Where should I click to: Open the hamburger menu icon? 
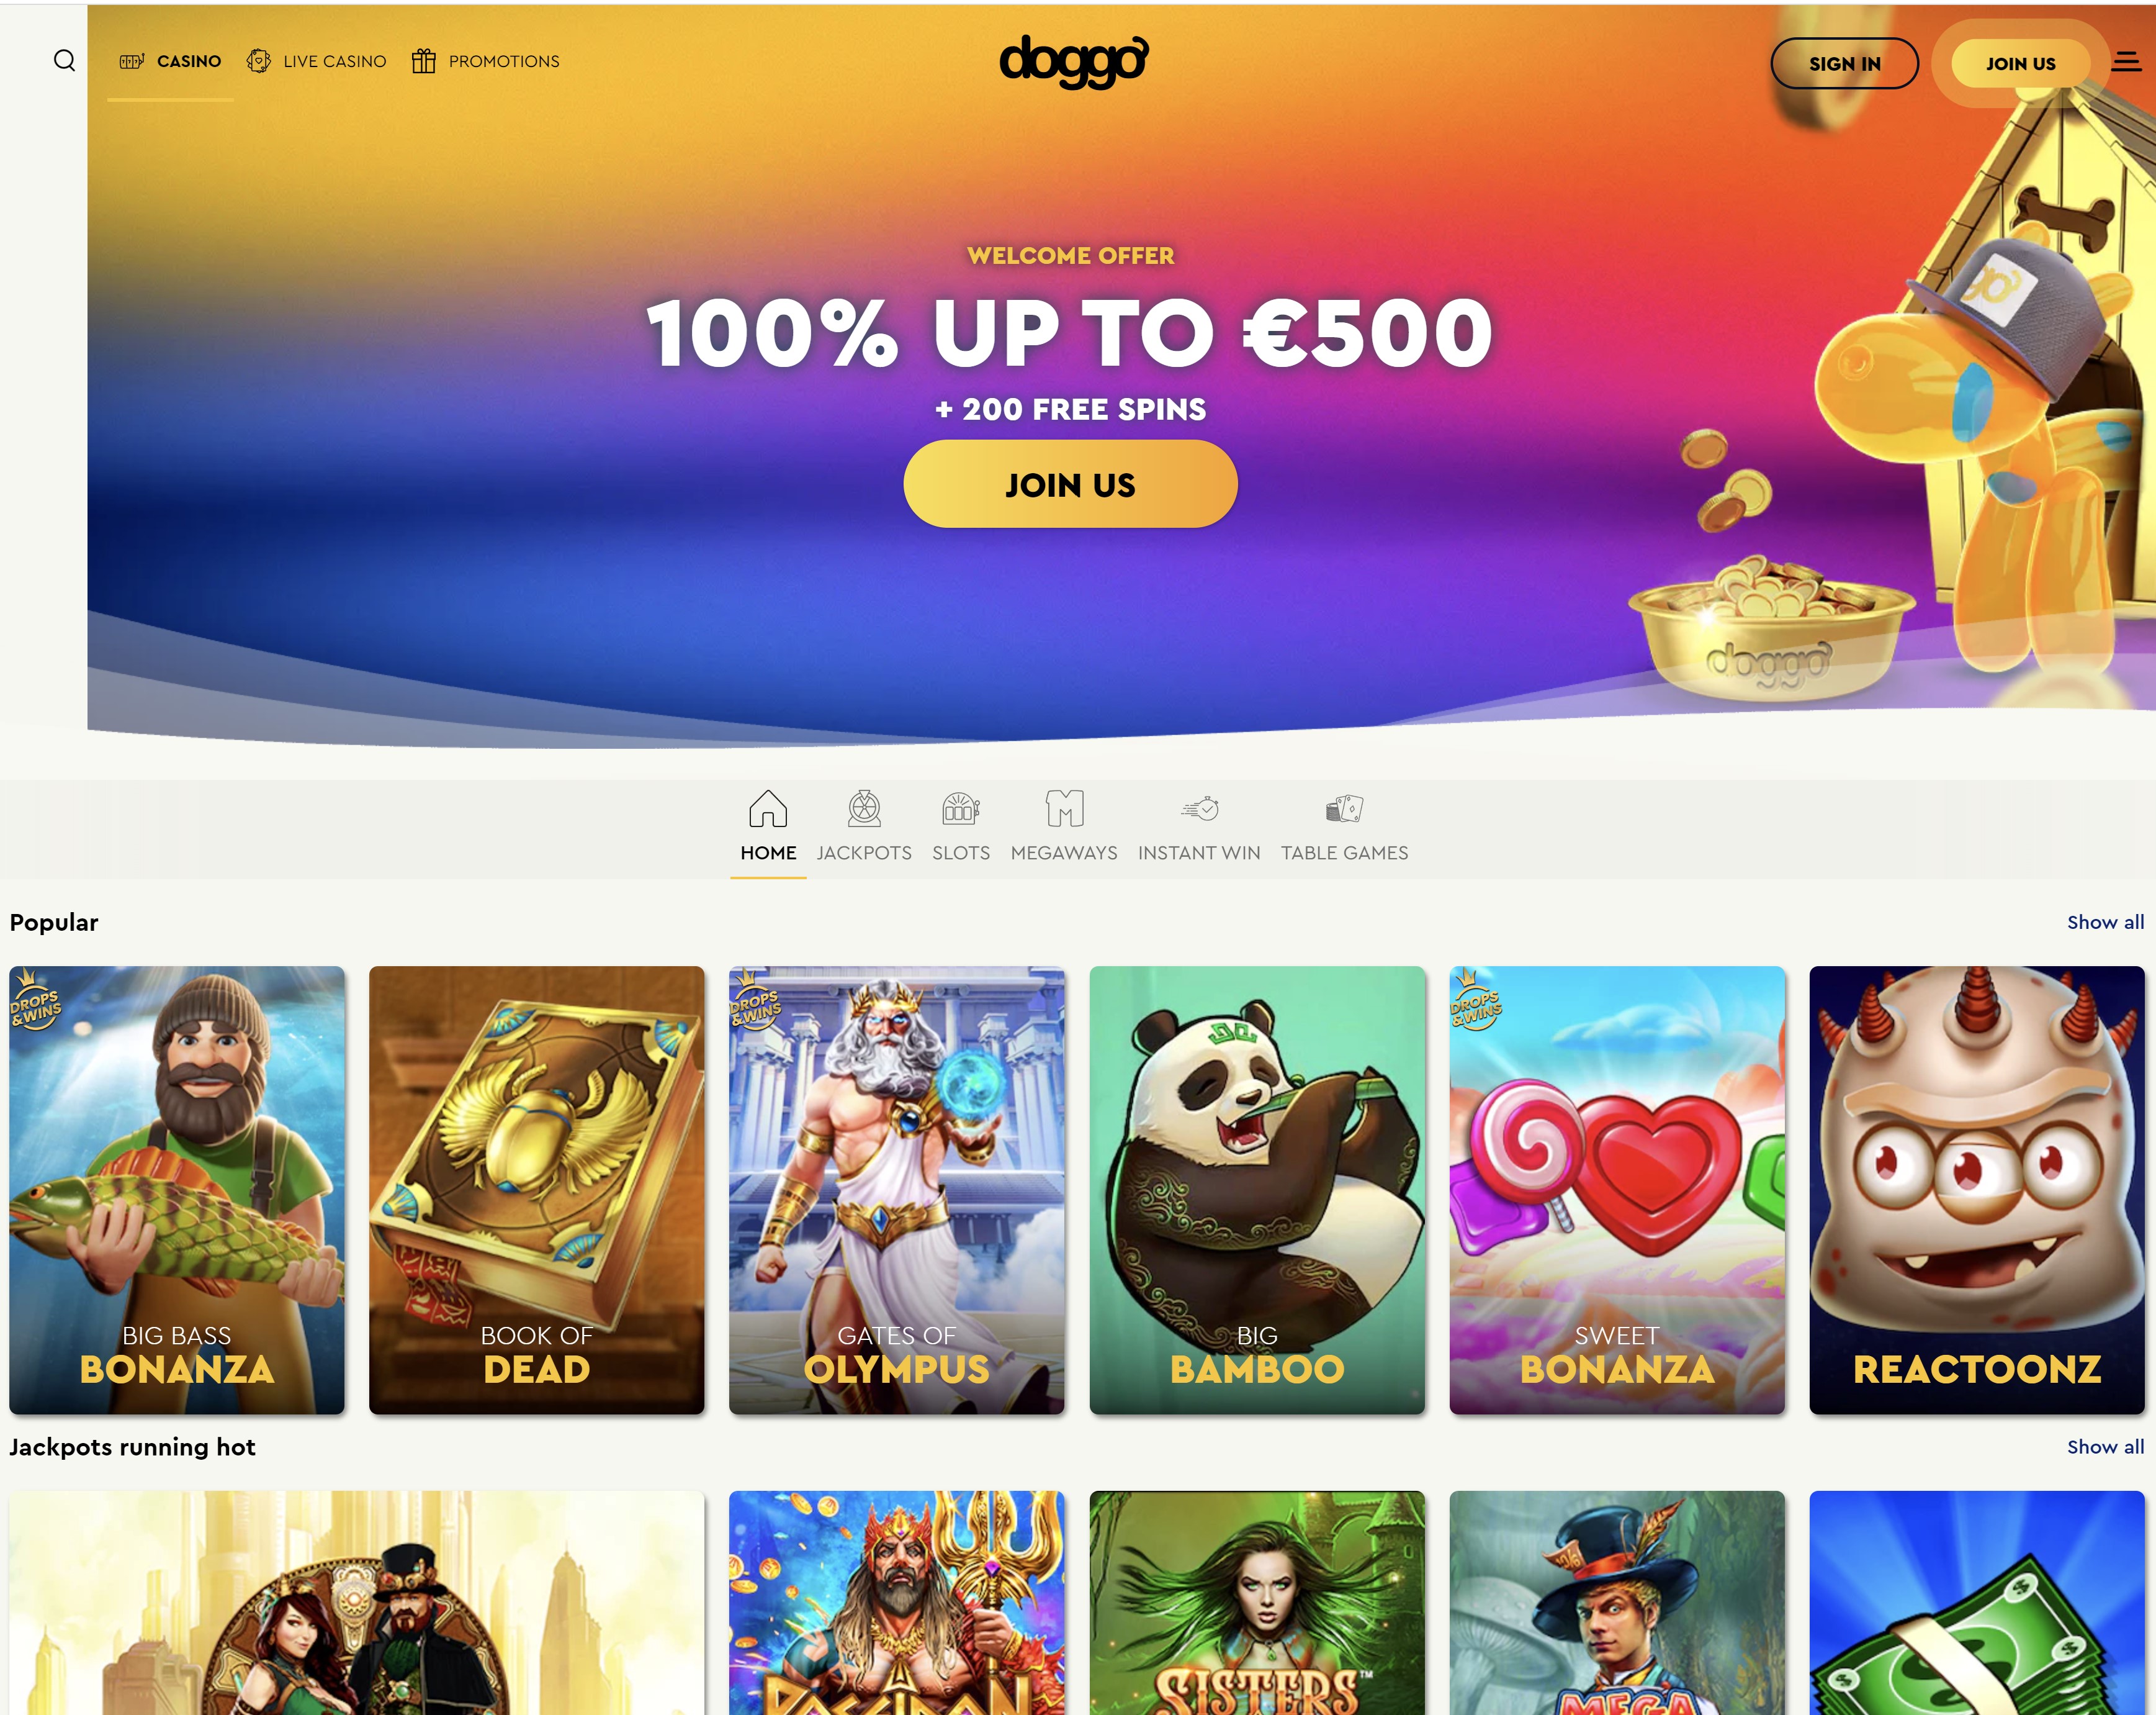tap(2126, 62)
